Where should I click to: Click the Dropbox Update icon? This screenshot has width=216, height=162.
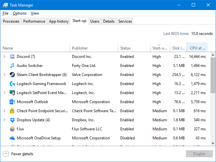tap(12, 120)
